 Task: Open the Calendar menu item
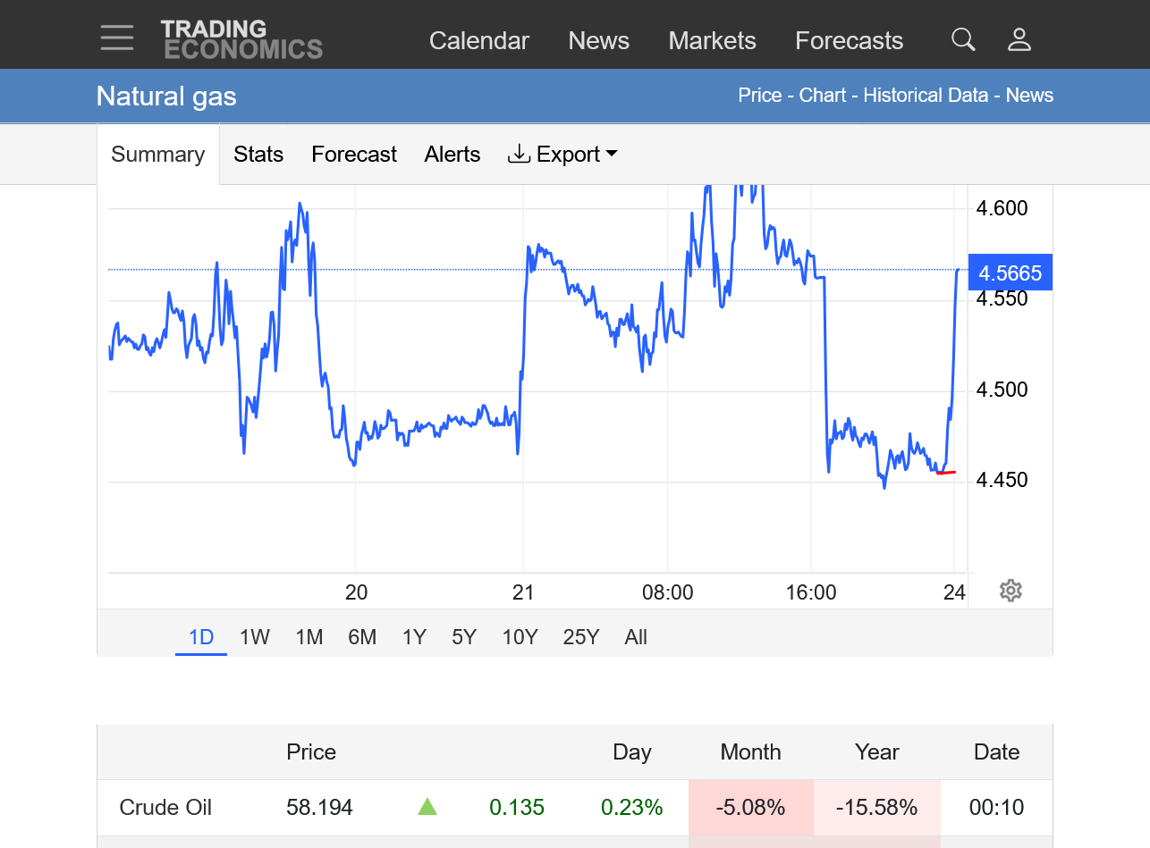(x=478, y=41)
